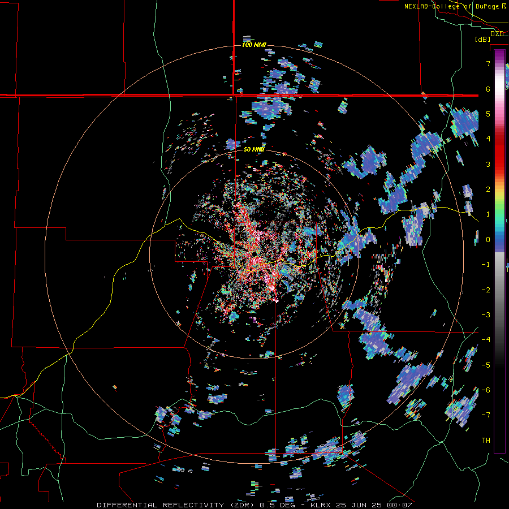Viewport: 509px width, 509px height.
Task: Click the "5" value on the color scale
Action: tap(488, 114)
